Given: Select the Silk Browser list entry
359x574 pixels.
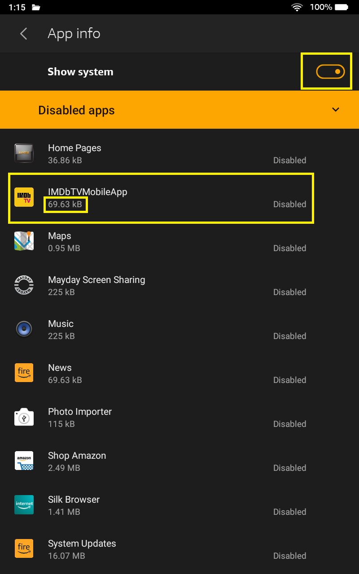Looking at the screenshot, I should point(135,504).
